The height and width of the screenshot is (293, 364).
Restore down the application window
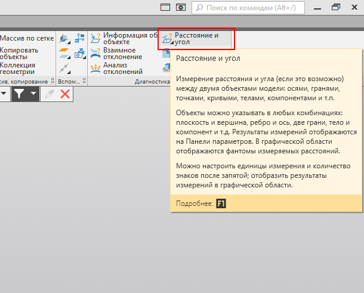[336, 7]
